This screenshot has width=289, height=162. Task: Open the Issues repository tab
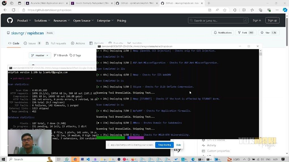pos(32,43)
